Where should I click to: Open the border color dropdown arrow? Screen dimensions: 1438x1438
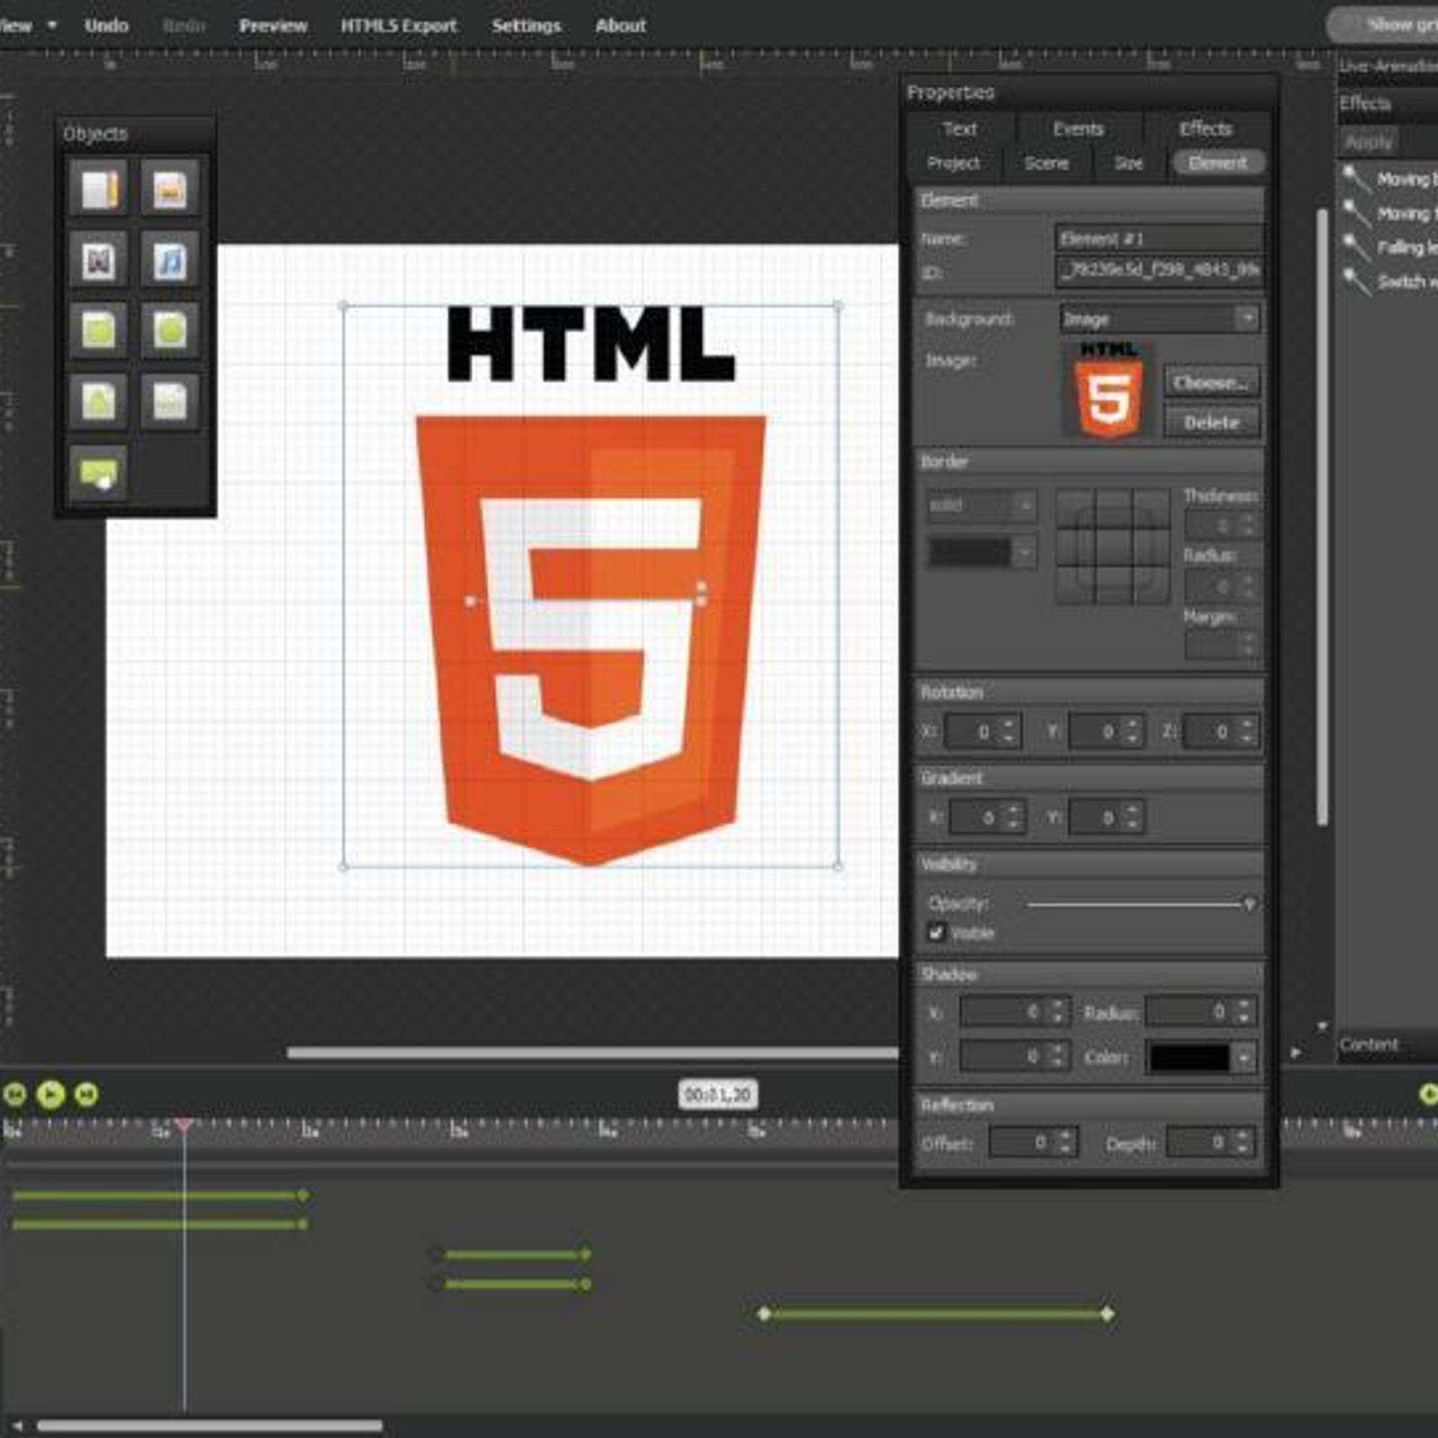(1025, 552)
